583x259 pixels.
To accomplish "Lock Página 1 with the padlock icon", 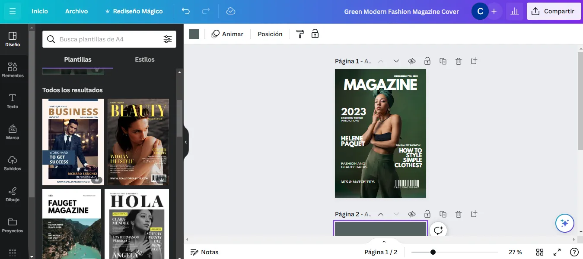I will pyautogui.click(x=427, y=61).
